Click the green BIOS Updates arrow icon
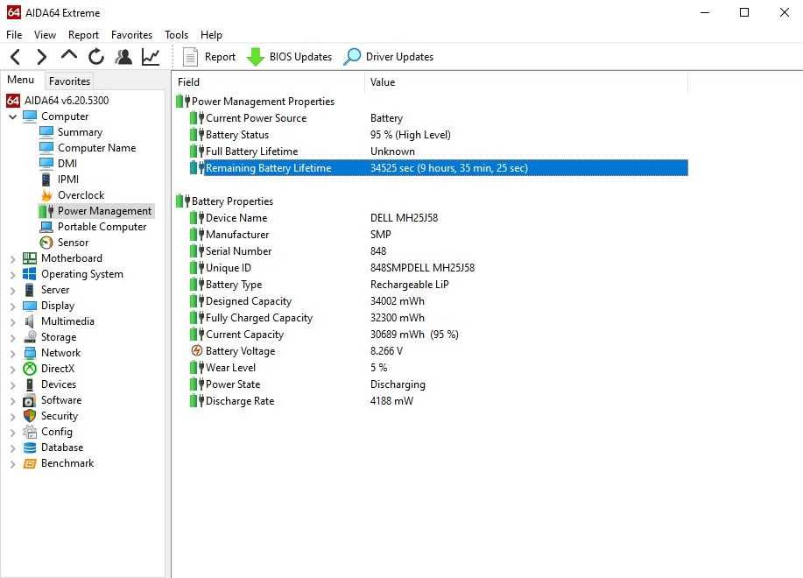Screen dimensions: 803x578 255,57
